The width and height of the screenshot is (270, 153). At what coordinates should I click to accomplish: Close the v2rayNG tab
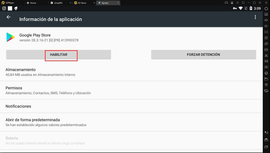tap(71, 3)
